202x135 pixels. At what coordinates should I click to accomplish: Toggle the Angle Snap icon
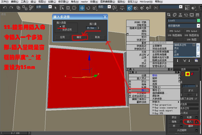coord(136,8)
